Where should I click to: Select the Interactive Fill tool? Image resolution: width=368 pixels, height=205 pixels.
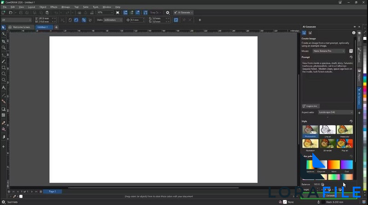(3, 129)
